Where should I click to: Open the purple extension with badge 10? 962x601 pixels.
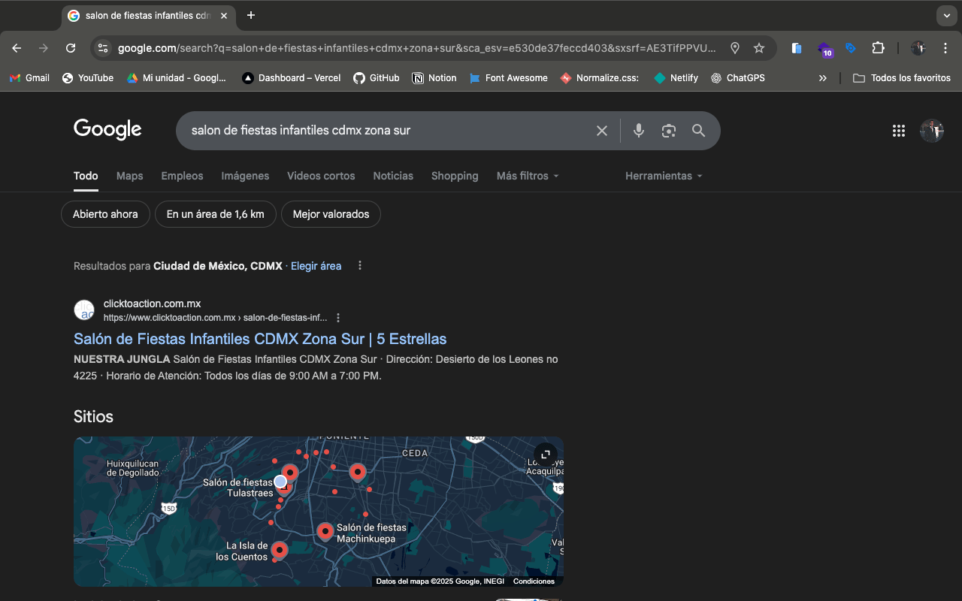824,50
